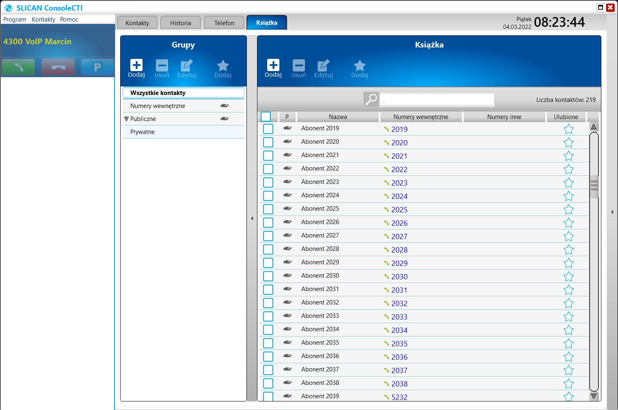Click into the contact search field

(437, 99)
